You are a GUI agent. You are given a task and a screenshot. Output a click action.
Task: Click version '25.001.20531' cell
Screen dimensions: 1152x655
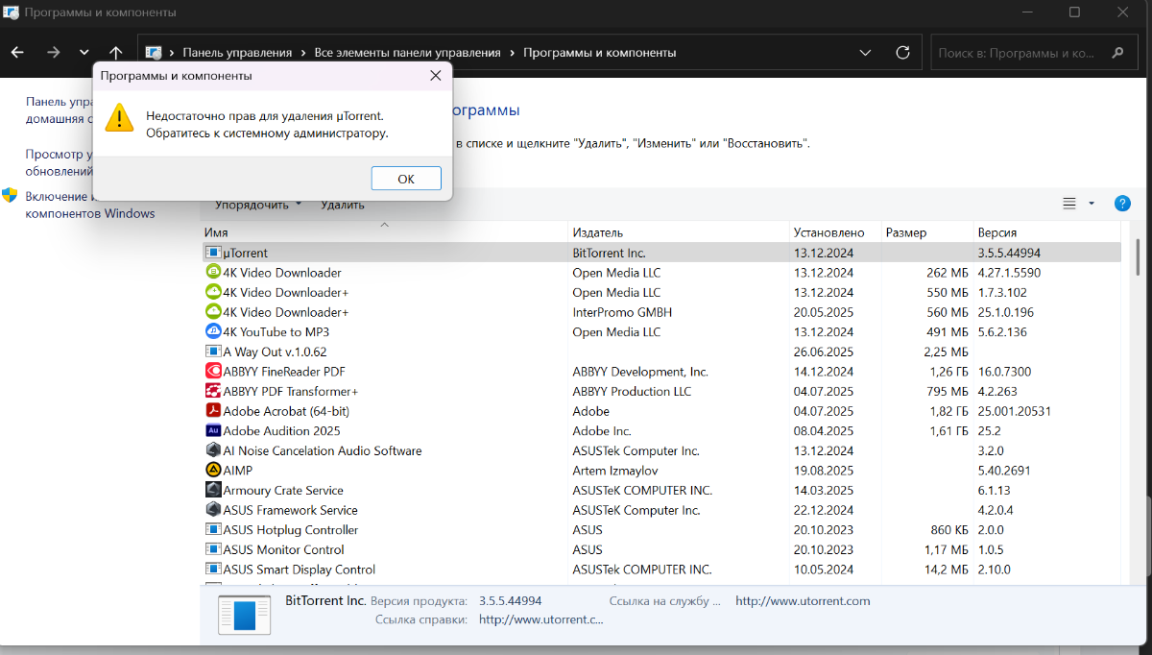(x=1014, y=411)
